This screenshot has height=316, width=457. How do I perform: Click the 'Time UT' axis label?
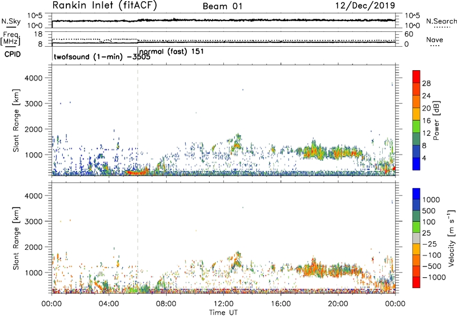click(x=223, y=313)
